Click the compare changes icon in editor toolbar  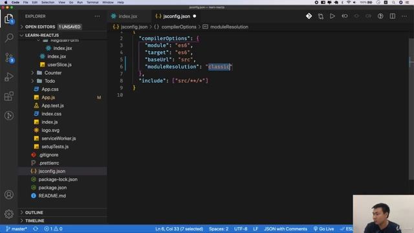tap(321, 16)
